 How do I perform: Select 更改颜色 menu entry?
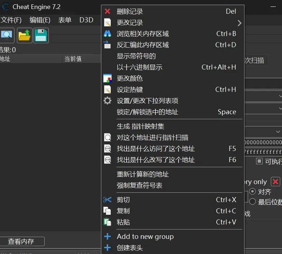(x=173, y=78)
